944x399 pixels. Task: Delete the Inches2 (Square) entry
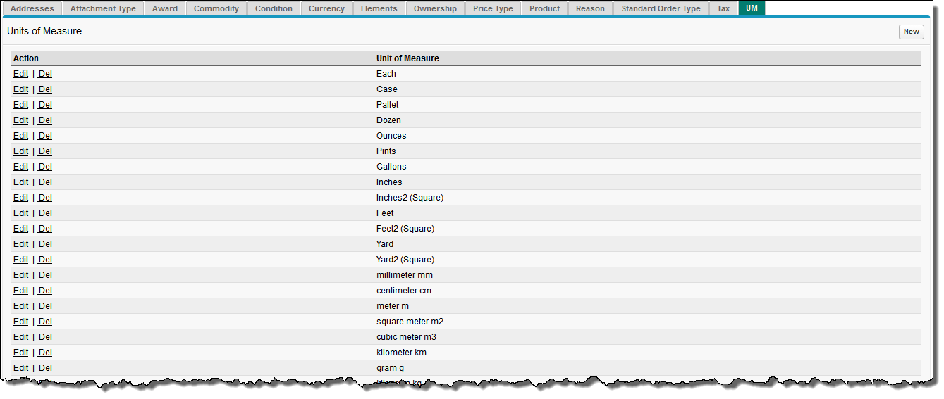point(45,198)
